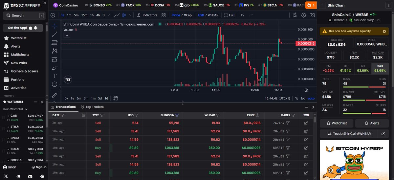Toggle chart to MCap view
Image resolution: width=394 pixels, height=180 pixels.
(x=188, y=15)
